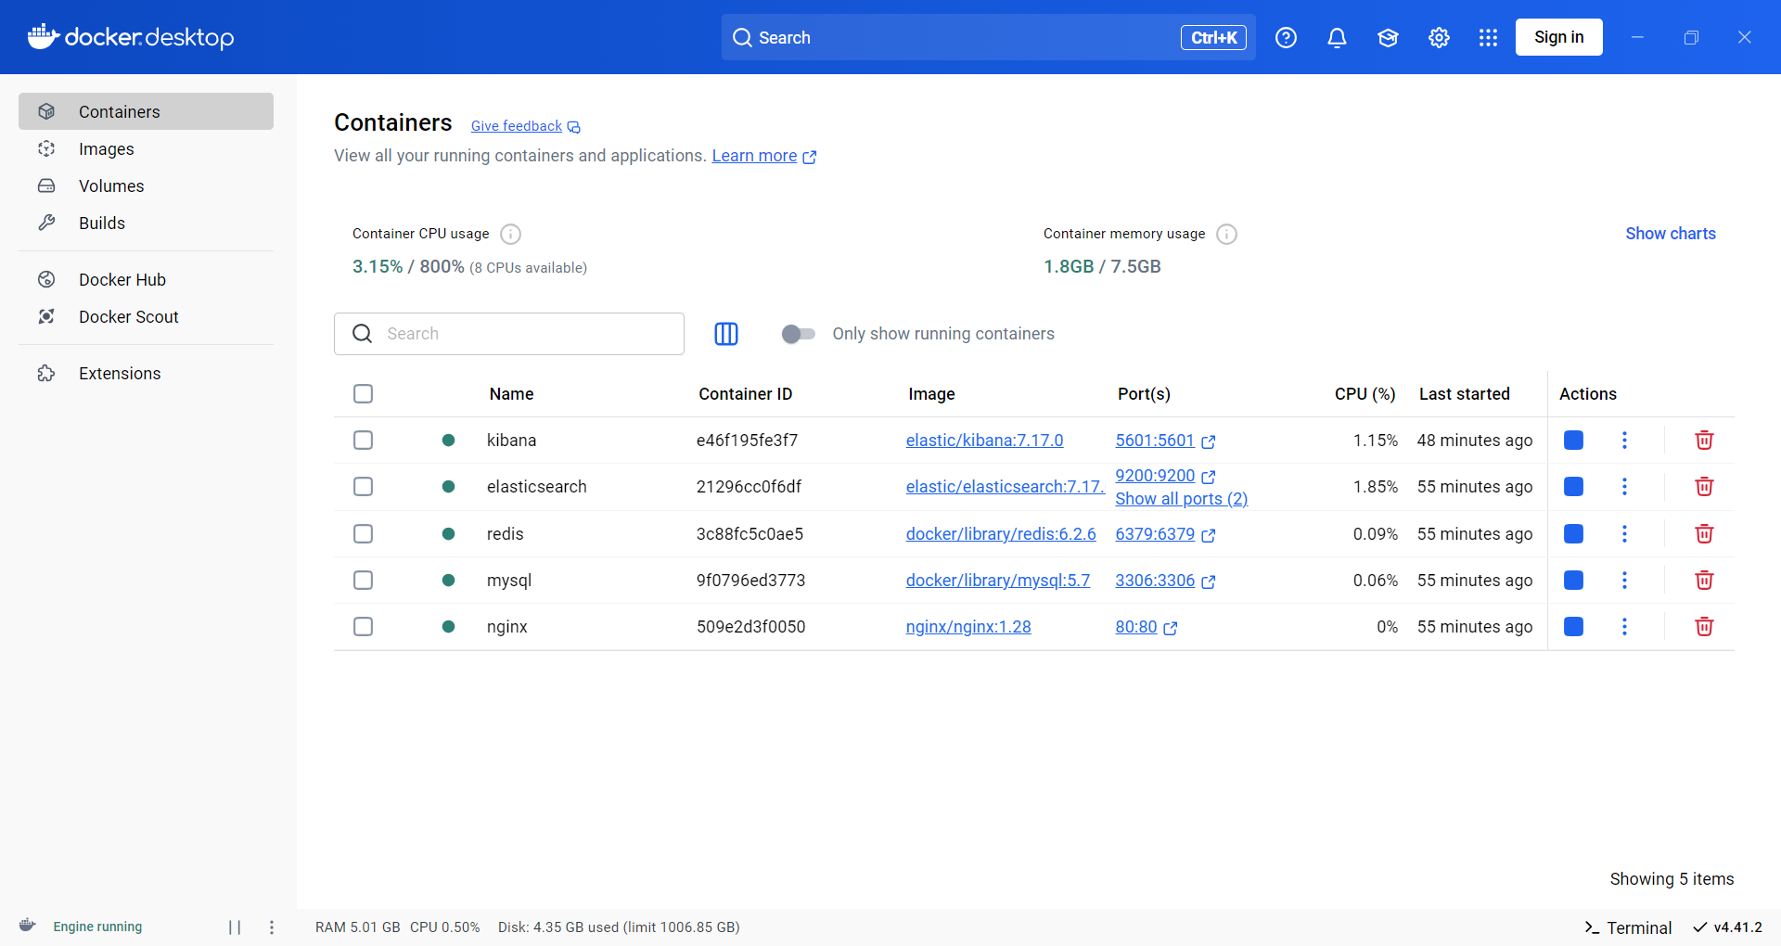Select all containers with header checkbox
Image resolution: width=1781 pixels, height=946 pixels.
click(x=364, y=394)
